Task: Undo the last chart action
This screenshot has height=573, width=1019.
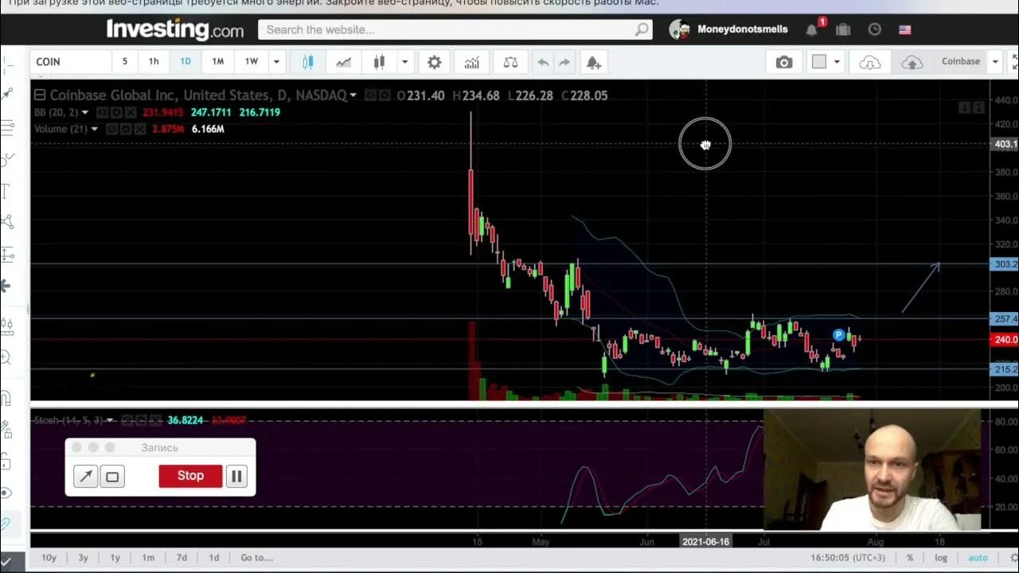Action: (543, 62)
